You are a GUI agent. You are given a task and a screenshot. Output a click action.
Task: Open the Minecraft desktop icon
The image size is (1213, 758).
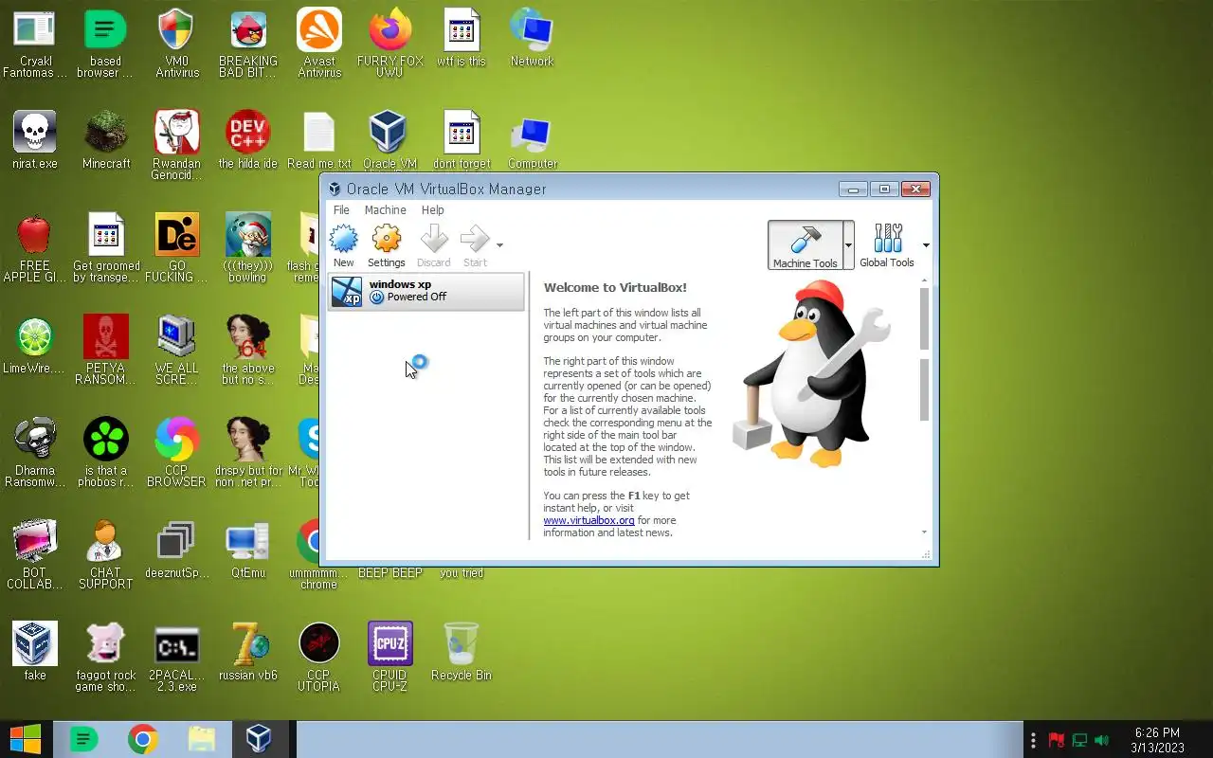click(106, 140)
